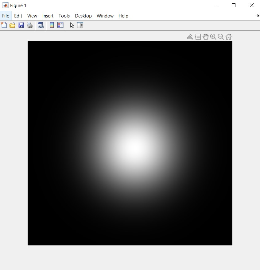Open the Insert menu
The height and width of the screenshot is (270, 260).
click(x=48, y=16)
